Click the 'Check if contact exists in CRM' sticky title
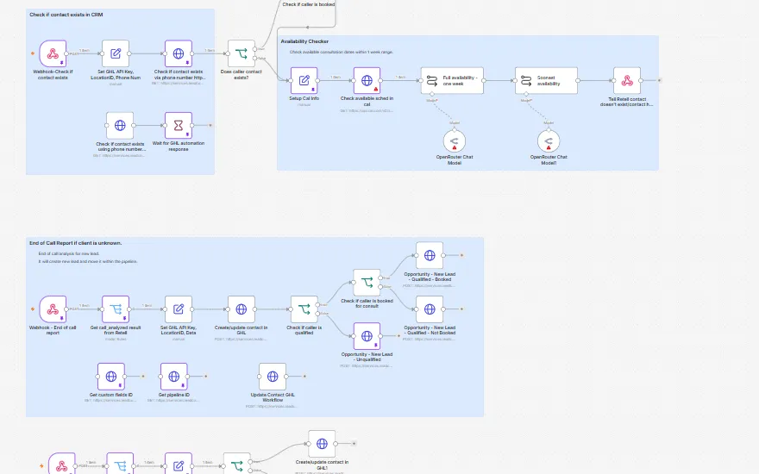759x474 pixels. [66, 15]
